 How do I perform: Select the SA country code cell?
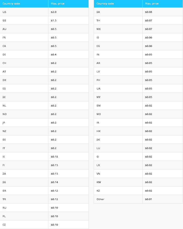point(118,12)
